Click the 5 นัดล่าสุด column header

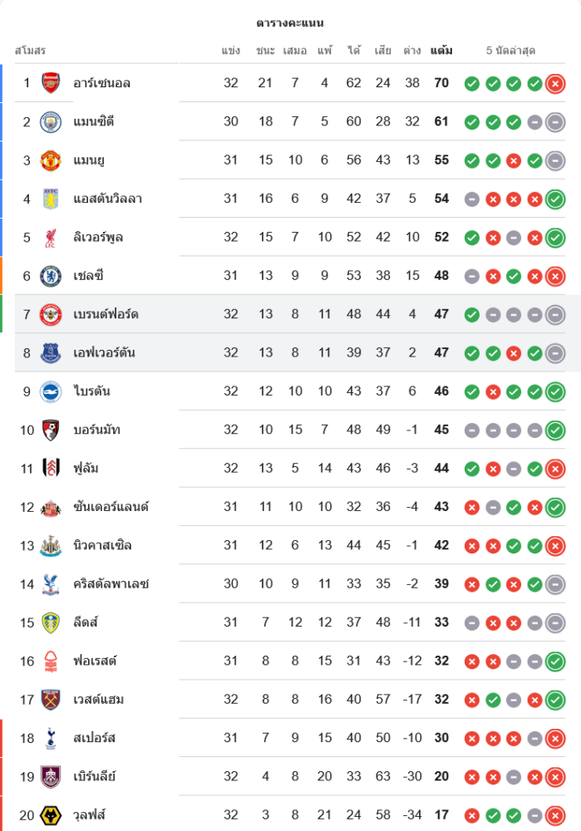click(x=510, y=51)
